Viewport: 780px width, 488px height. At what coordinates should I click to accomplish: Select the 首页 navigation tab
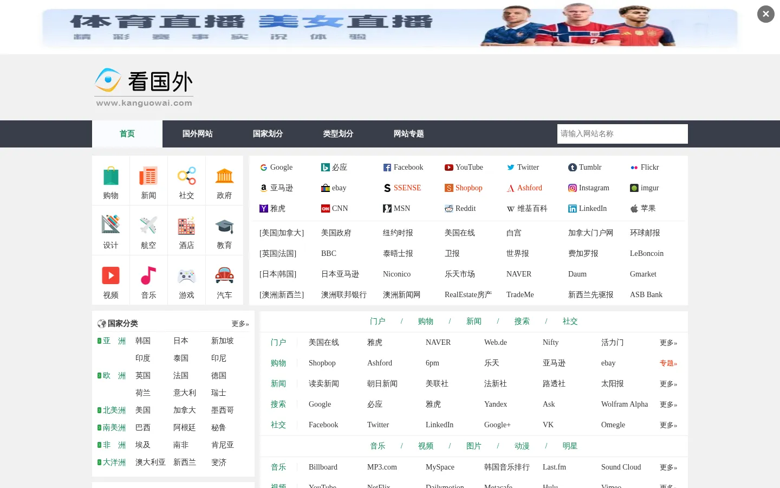pyautogui.click(x=127, y=134)
